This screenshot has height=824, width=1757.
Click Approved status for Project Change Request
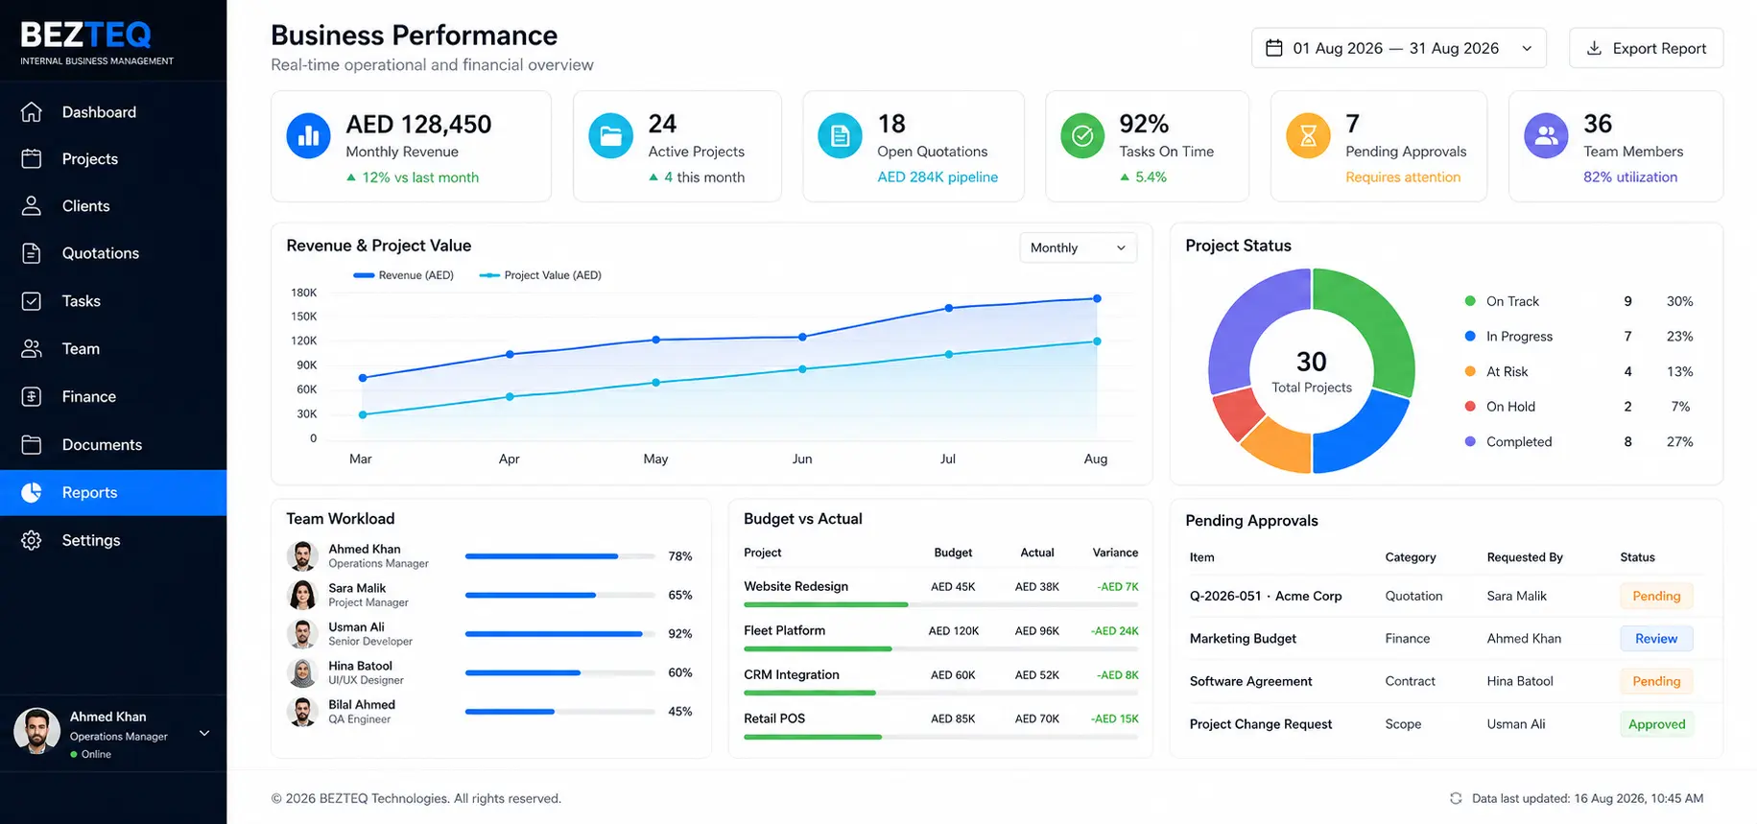pos(1656,724)
